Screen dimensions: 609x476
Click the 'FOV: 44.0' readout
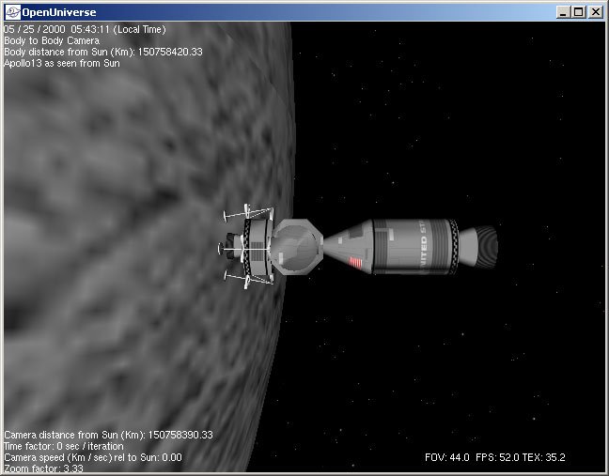coord(447,457)
